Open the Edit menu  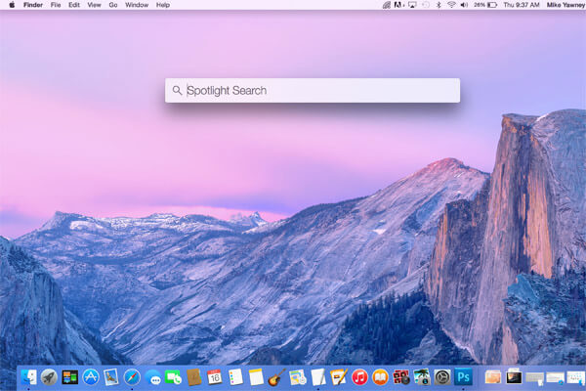[74, 5]
